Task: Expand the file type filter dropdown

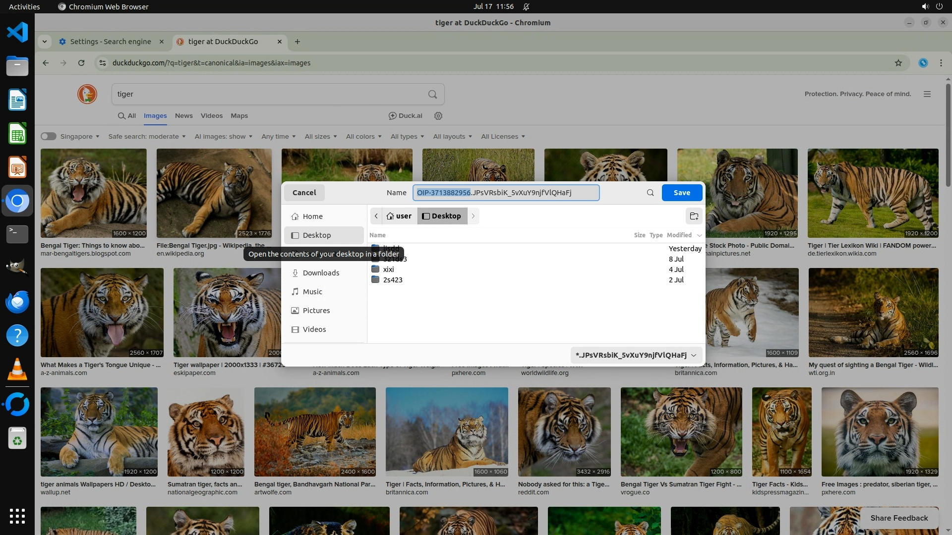Action: 636,355
